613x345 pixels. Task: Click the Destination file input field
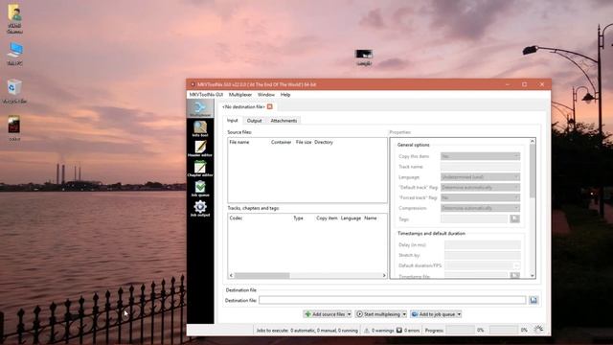[x=392, y=300]
